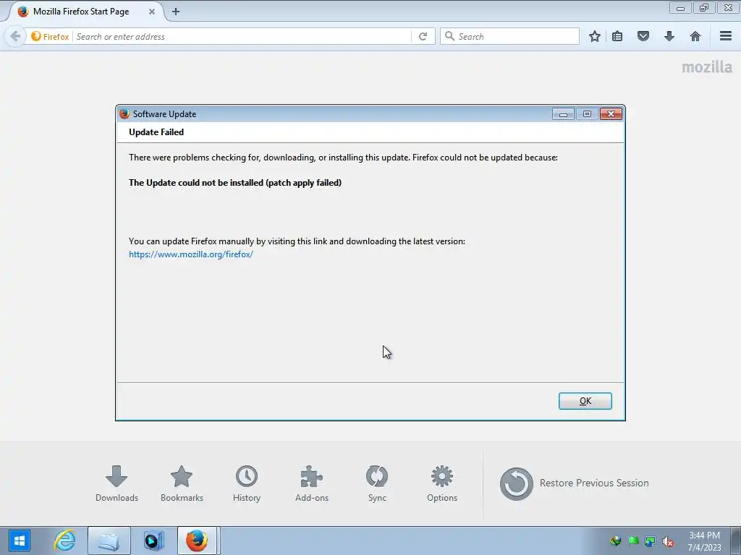Open Sync from start page

click(x=377, y=483)
